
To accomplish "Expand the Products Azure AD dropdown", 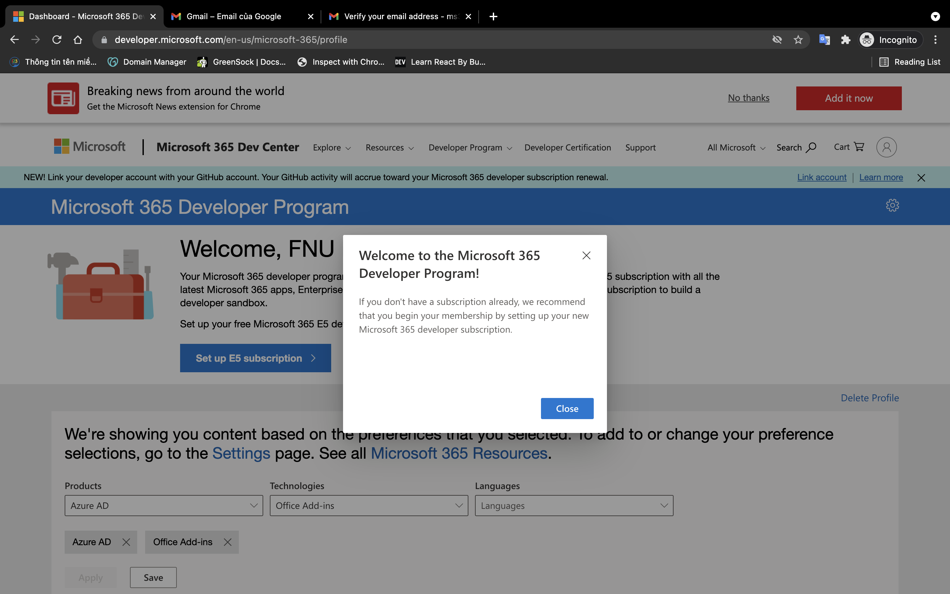I will point(163,506).
